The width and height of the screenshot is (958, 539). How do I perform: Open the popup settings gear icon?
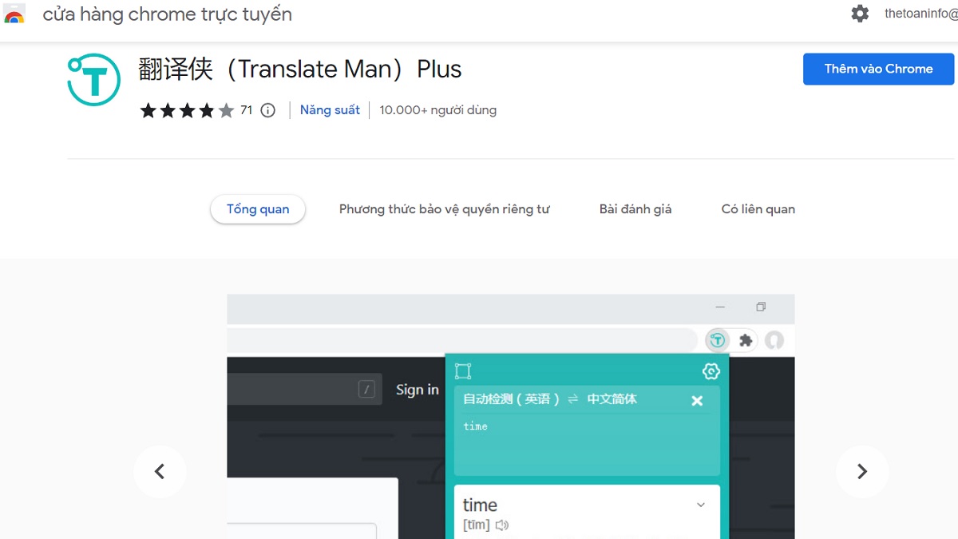pos(711,371)
